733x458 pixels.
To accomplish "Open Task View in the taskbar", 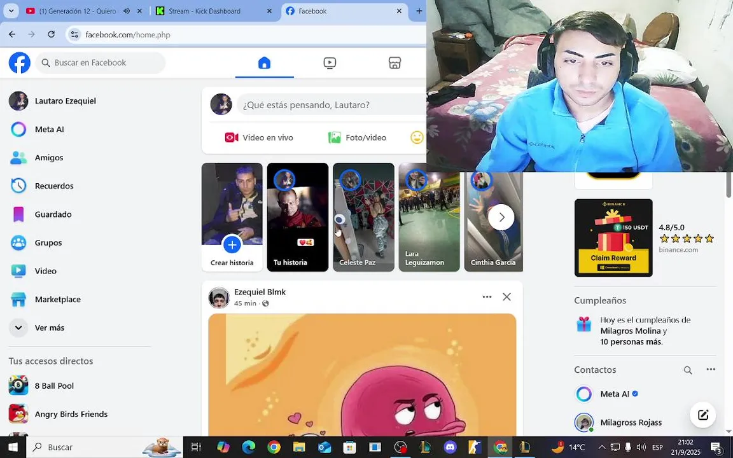I will (x=197, y=447).
